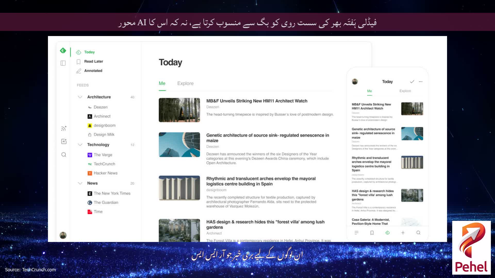Collapse the Technology feed group

coord(80,145)
